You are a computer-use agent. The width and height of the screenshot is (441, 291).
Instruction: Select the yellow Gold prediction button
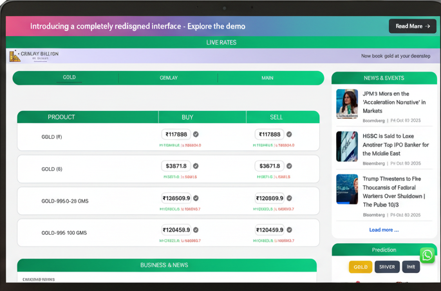361,266
